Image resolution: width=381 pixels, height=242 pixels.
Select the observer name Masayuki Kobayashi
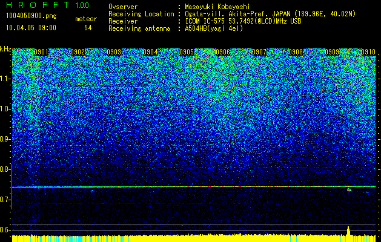click(x=217, y=7)
